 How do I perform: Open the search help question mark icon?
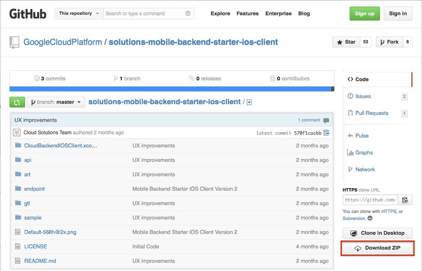[188, 14]
